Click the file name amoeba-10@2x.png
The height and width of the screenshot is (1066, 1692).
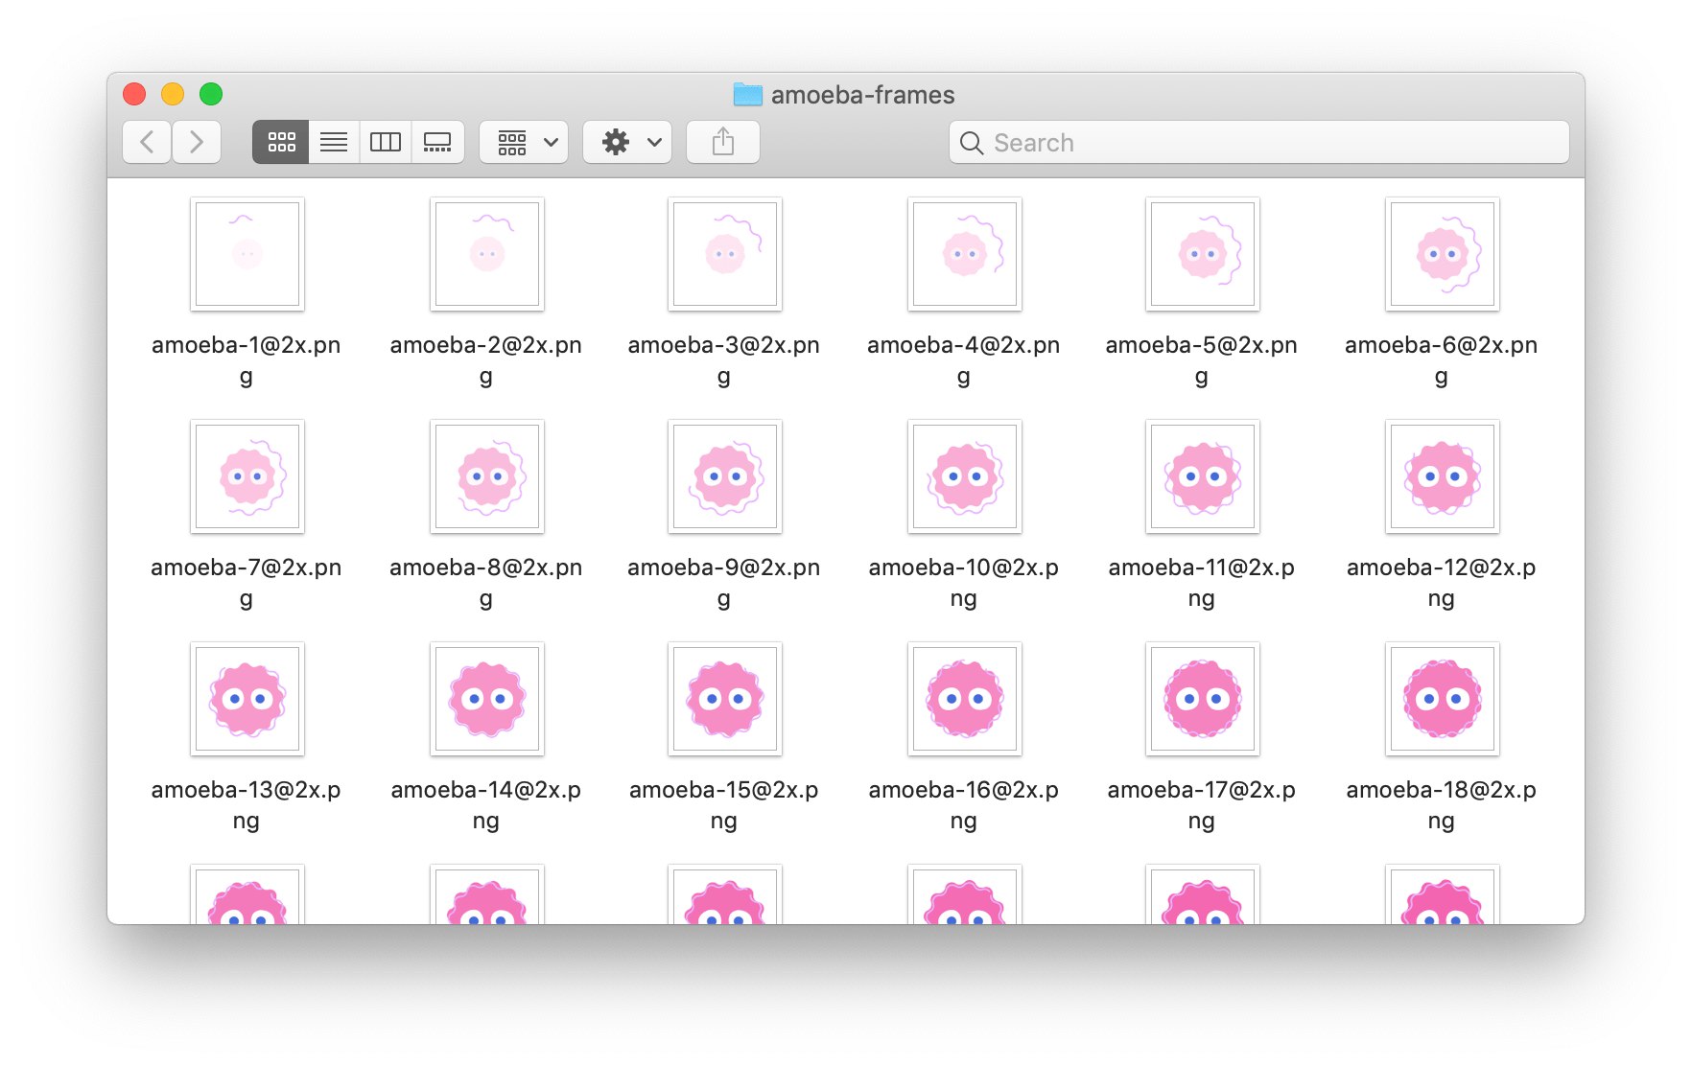964,582
